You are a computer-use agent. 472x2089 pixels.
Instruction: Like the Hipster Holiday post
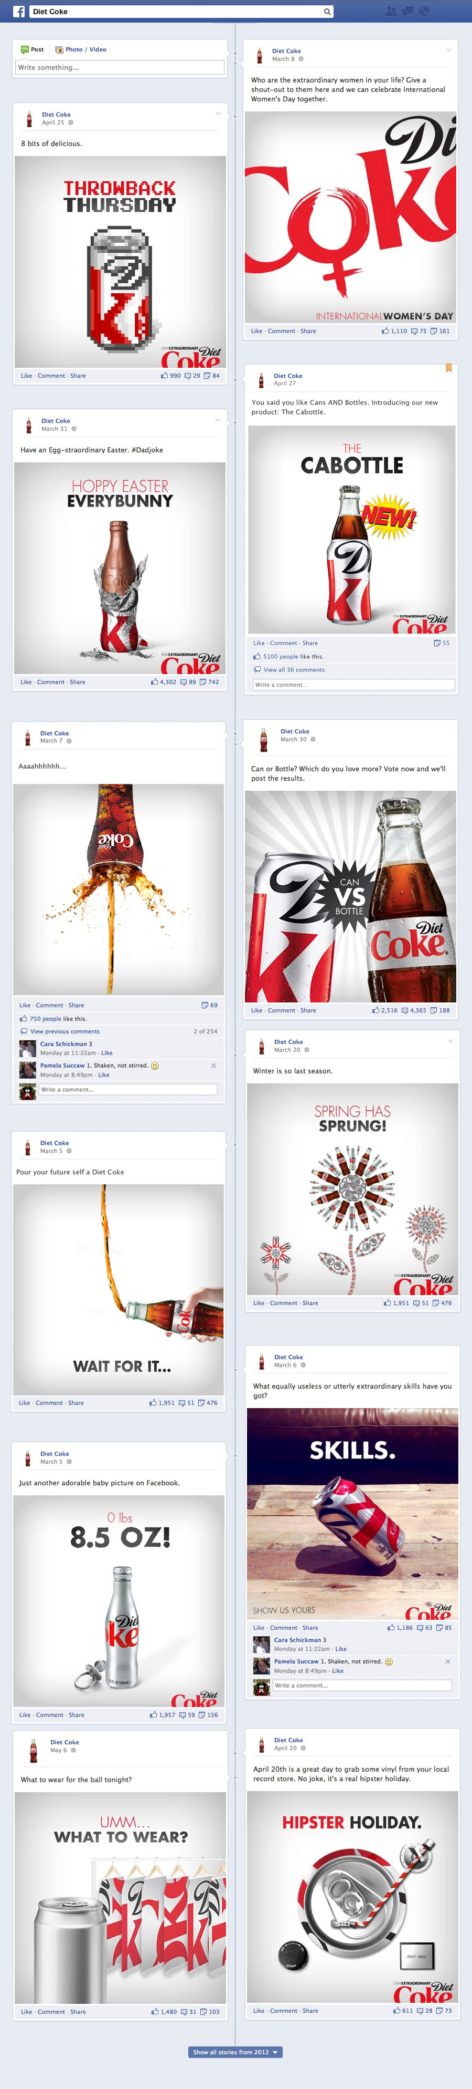(259, 2011)
